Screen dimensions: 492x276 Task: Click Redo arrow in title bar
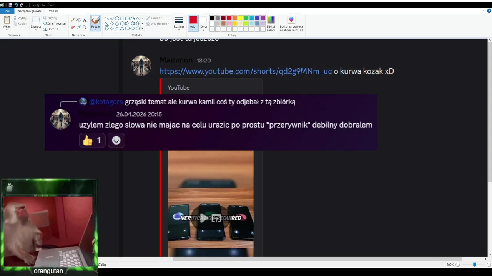[x=22, y=5]
